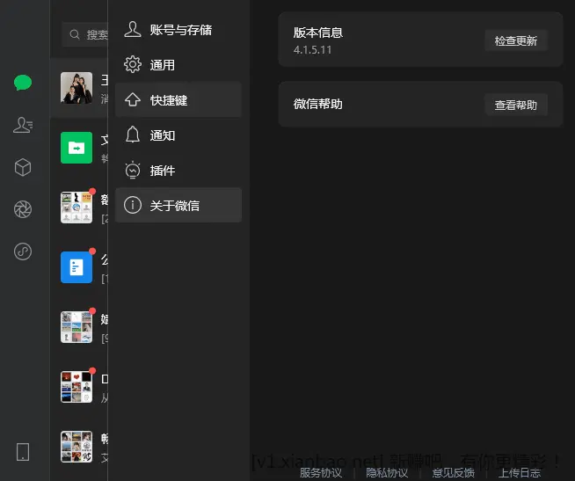Click the up-arrow icon beside 快捷键
This screenshot has width=575, height=481.
(x=133, y=99)
